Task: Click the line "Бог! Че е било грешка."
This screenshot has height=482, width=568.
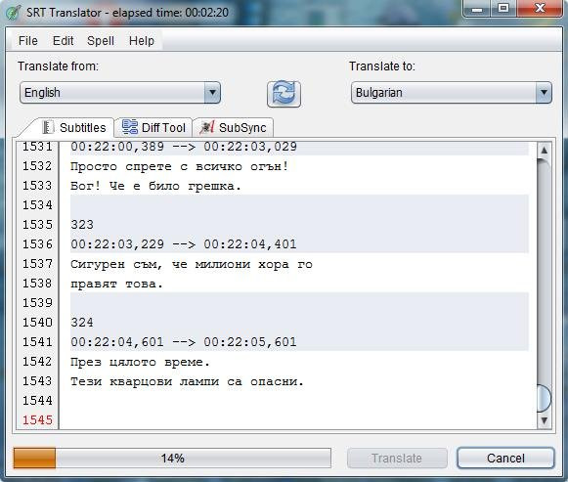Action: click(155, 186)
